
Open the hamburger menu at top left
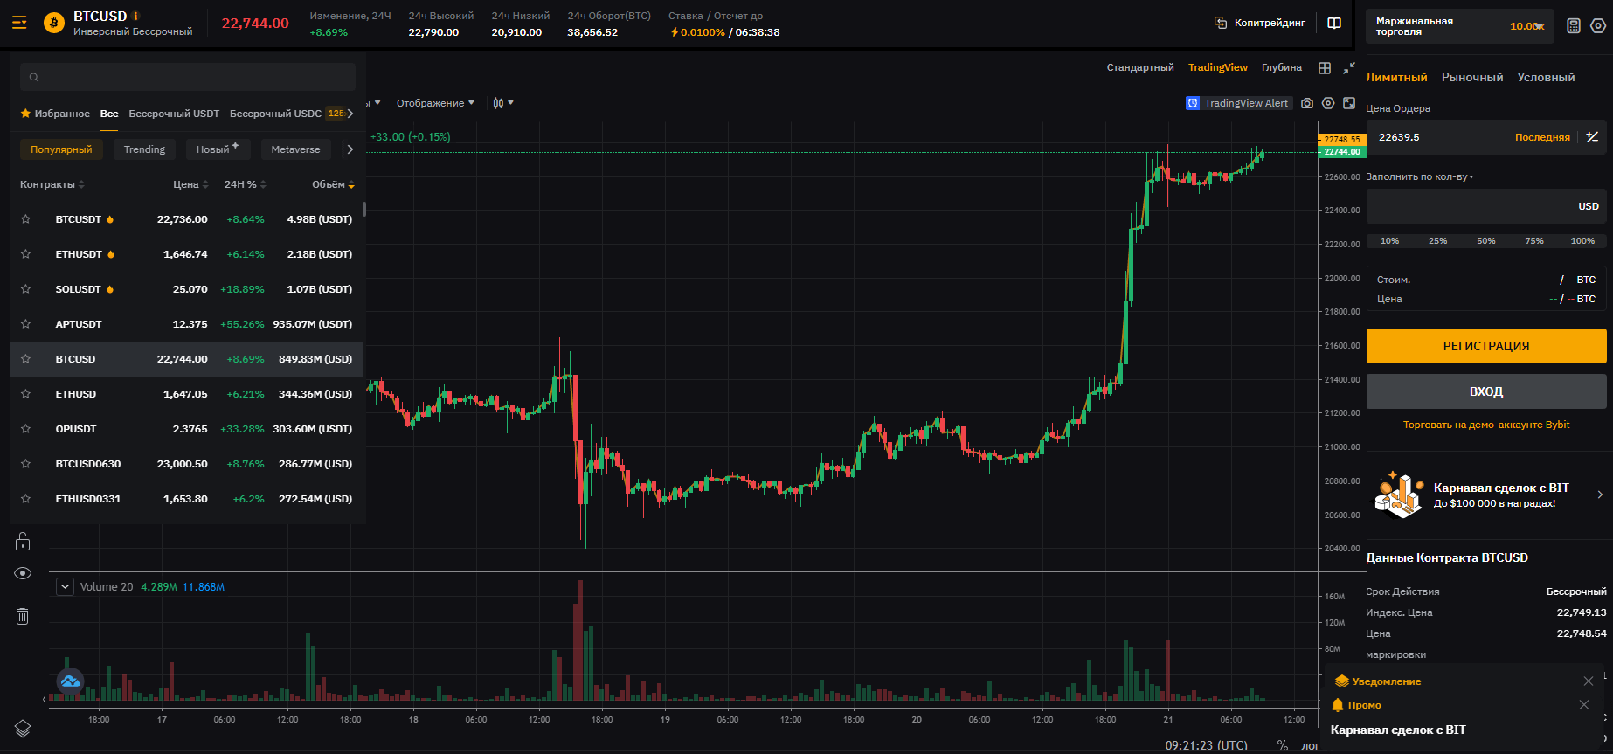(19, 23)
